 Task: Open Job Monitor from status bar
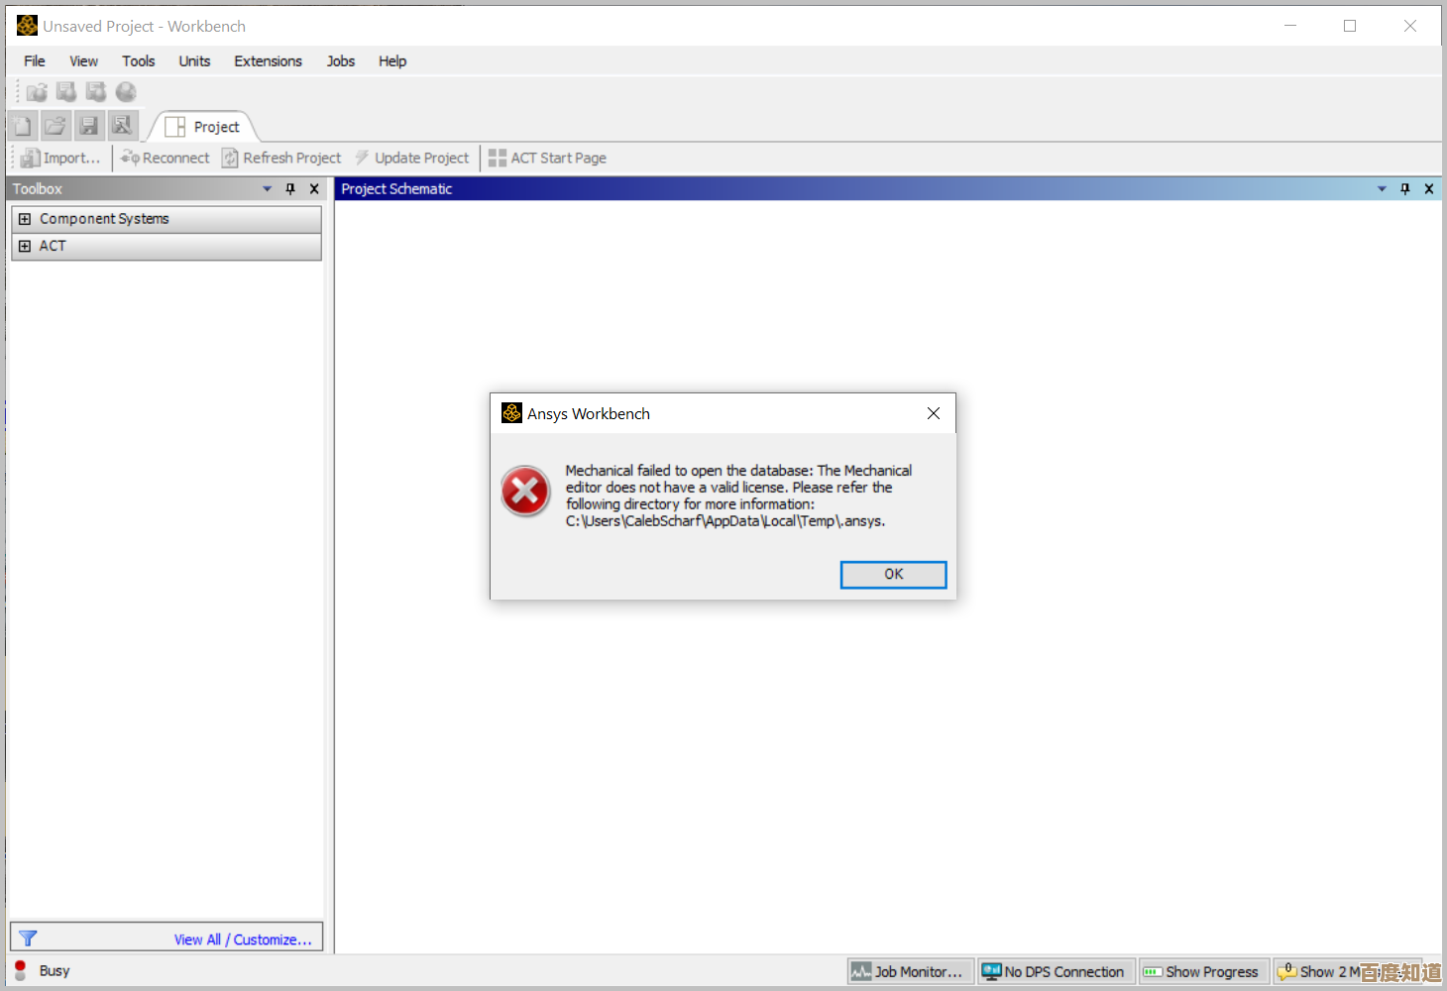pyautogui.click(x=907, y=971)
